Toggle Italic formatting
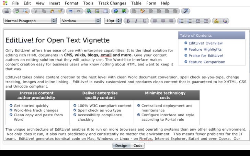Screen dimensions: 250x156 (x=136, y=21)
